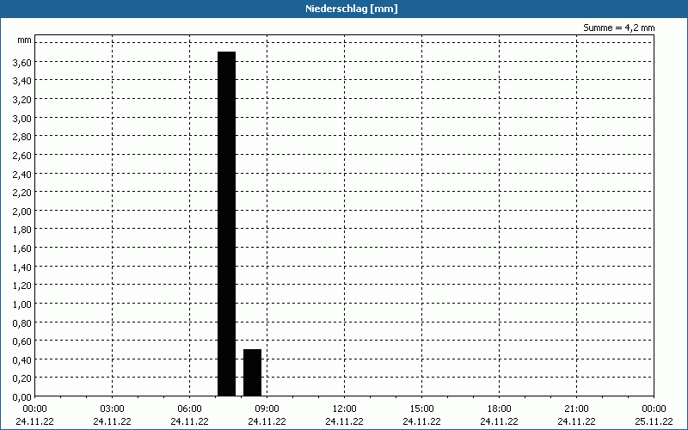Select the 3,00 y-axis value
The height and width of the screenshot is (430, 688).
[22, 119]
